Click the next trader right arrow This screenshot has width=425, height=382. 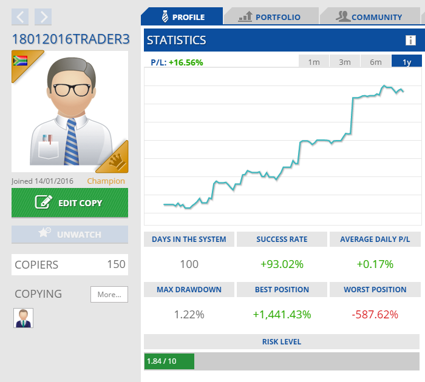pos(43,16)
